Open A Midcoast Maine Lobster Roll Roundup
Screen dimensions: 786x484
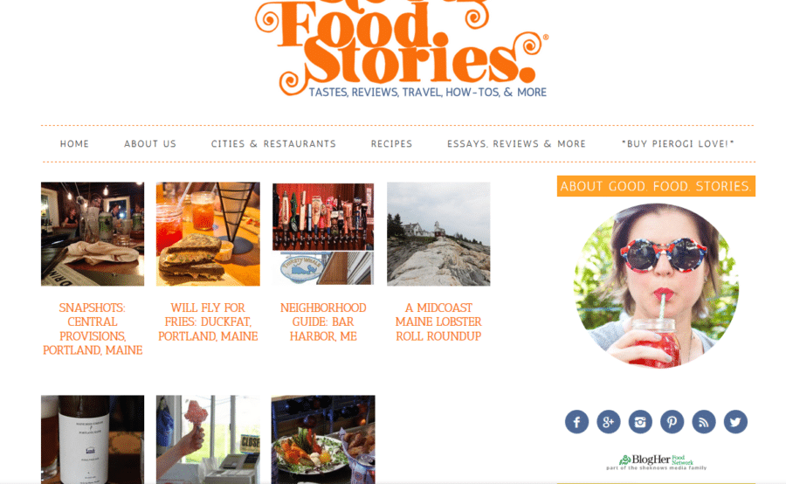438,322
